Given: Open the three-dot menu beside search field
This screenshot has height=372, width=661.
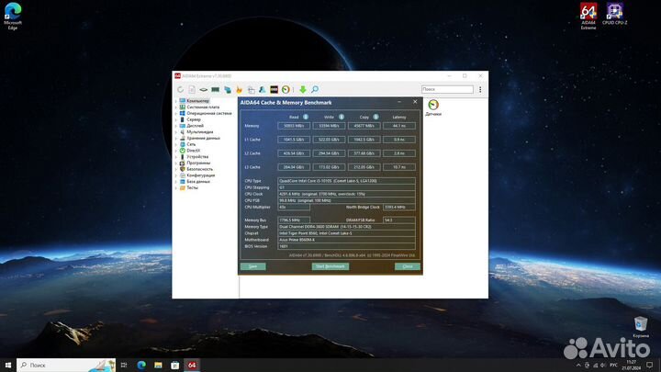Looking at the screenshot, I should pyautogui.click(x=480, y=89).
